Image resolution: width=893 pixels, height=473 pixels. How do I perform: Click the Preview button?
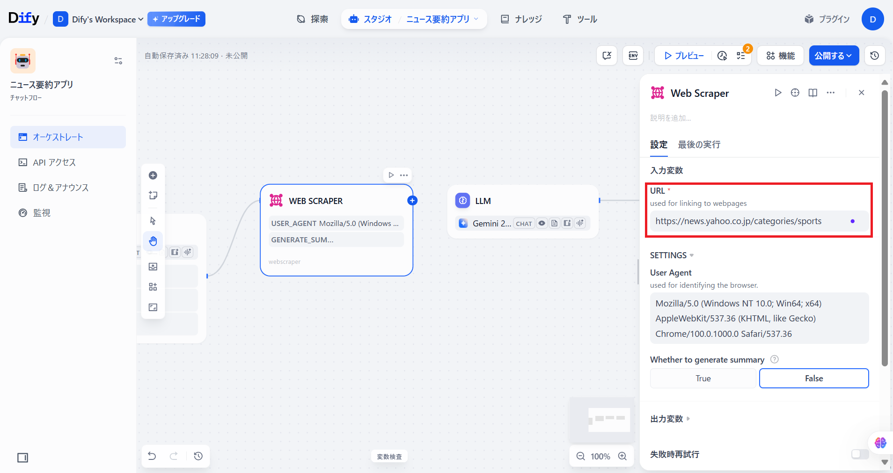[684, 56]
